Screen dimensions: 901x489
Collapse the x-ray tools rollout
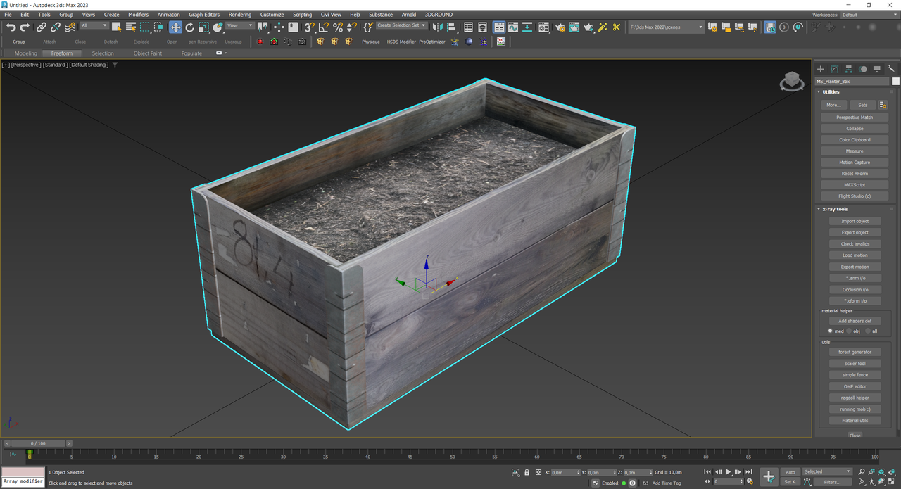tap(836, 209)
